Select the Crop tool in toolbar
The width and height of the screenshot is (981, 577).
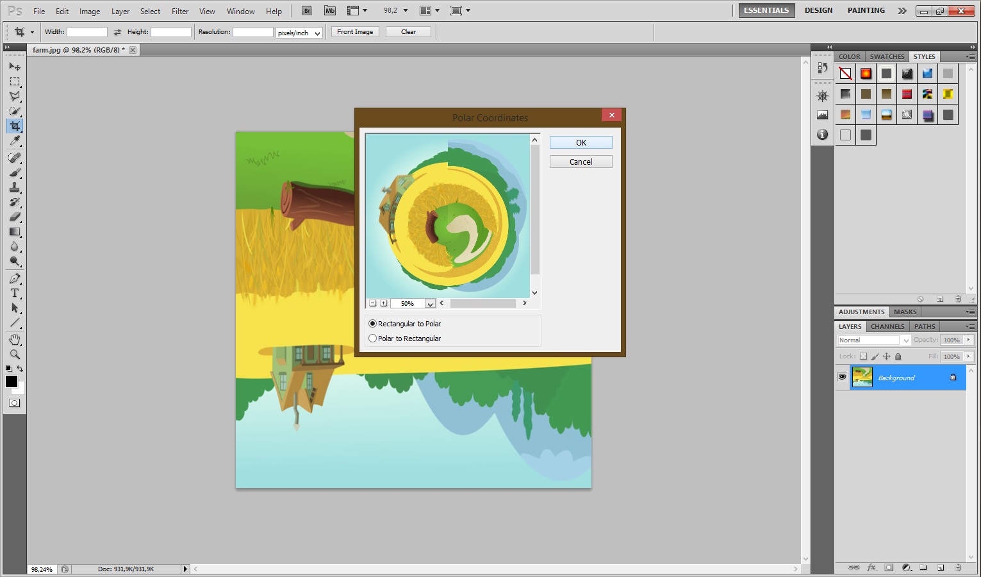(x=15, y=126)
